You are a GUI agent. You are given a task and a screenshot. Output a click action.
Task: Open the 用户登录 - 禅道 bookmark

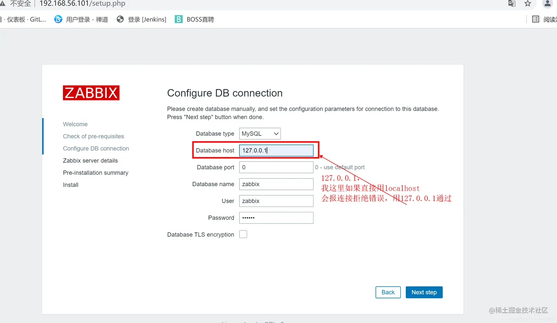pyautogui.click(x=81, y=19)
